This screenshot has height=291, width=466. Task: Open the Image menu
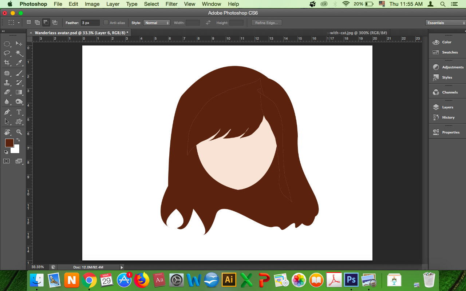click(92, 4)
